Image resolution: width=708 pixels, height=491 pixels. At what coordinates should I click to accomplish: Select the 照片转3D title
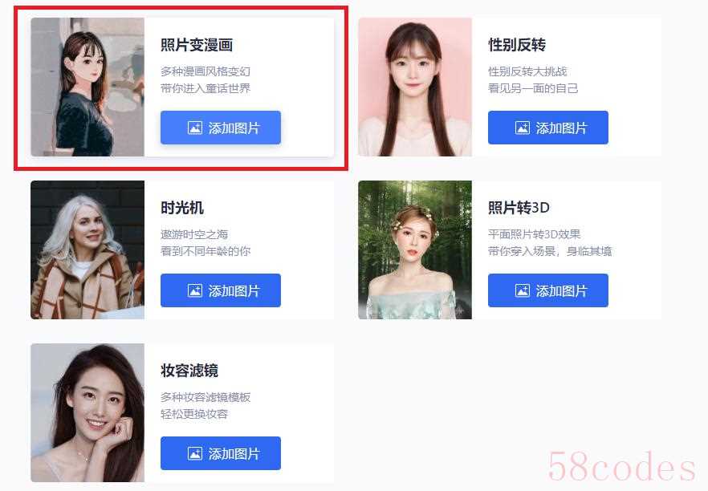click(519, 208)
